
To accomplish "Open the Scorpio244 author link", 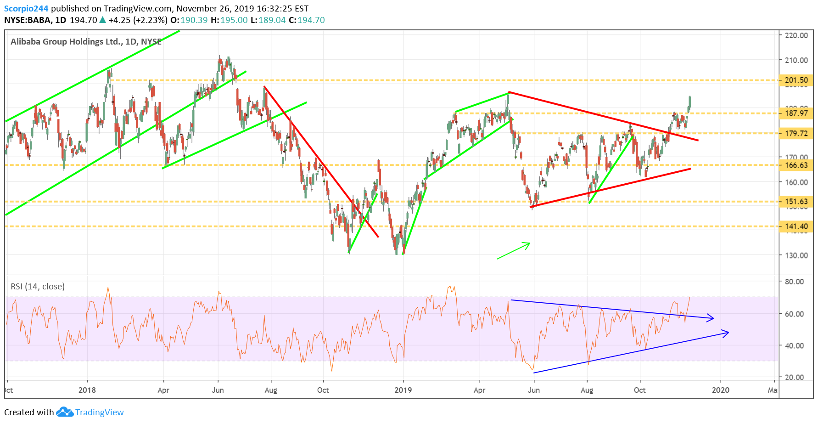I will pos(26,8).
